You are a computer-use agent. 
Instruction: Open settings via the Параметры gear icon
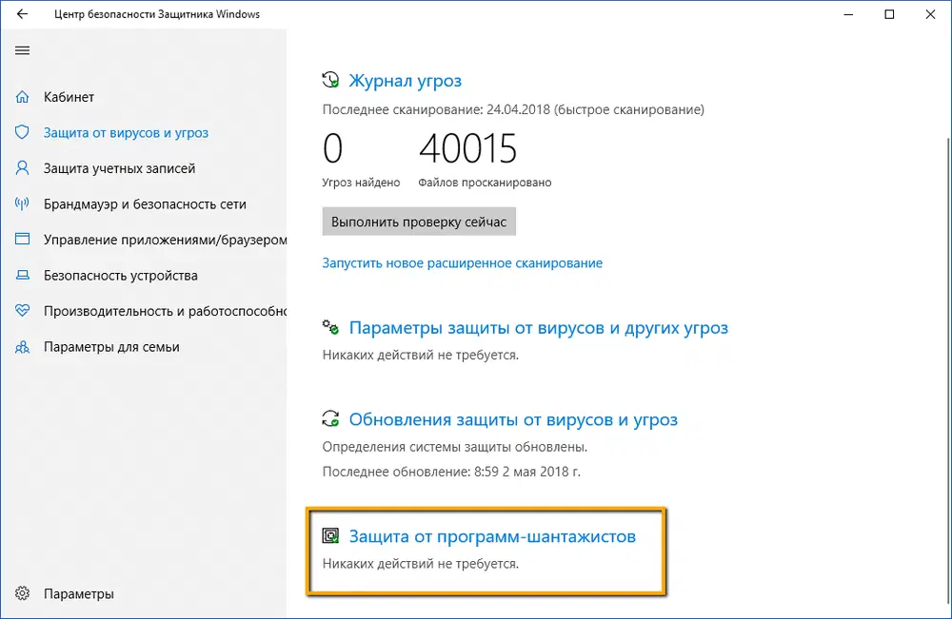[22, 592]
